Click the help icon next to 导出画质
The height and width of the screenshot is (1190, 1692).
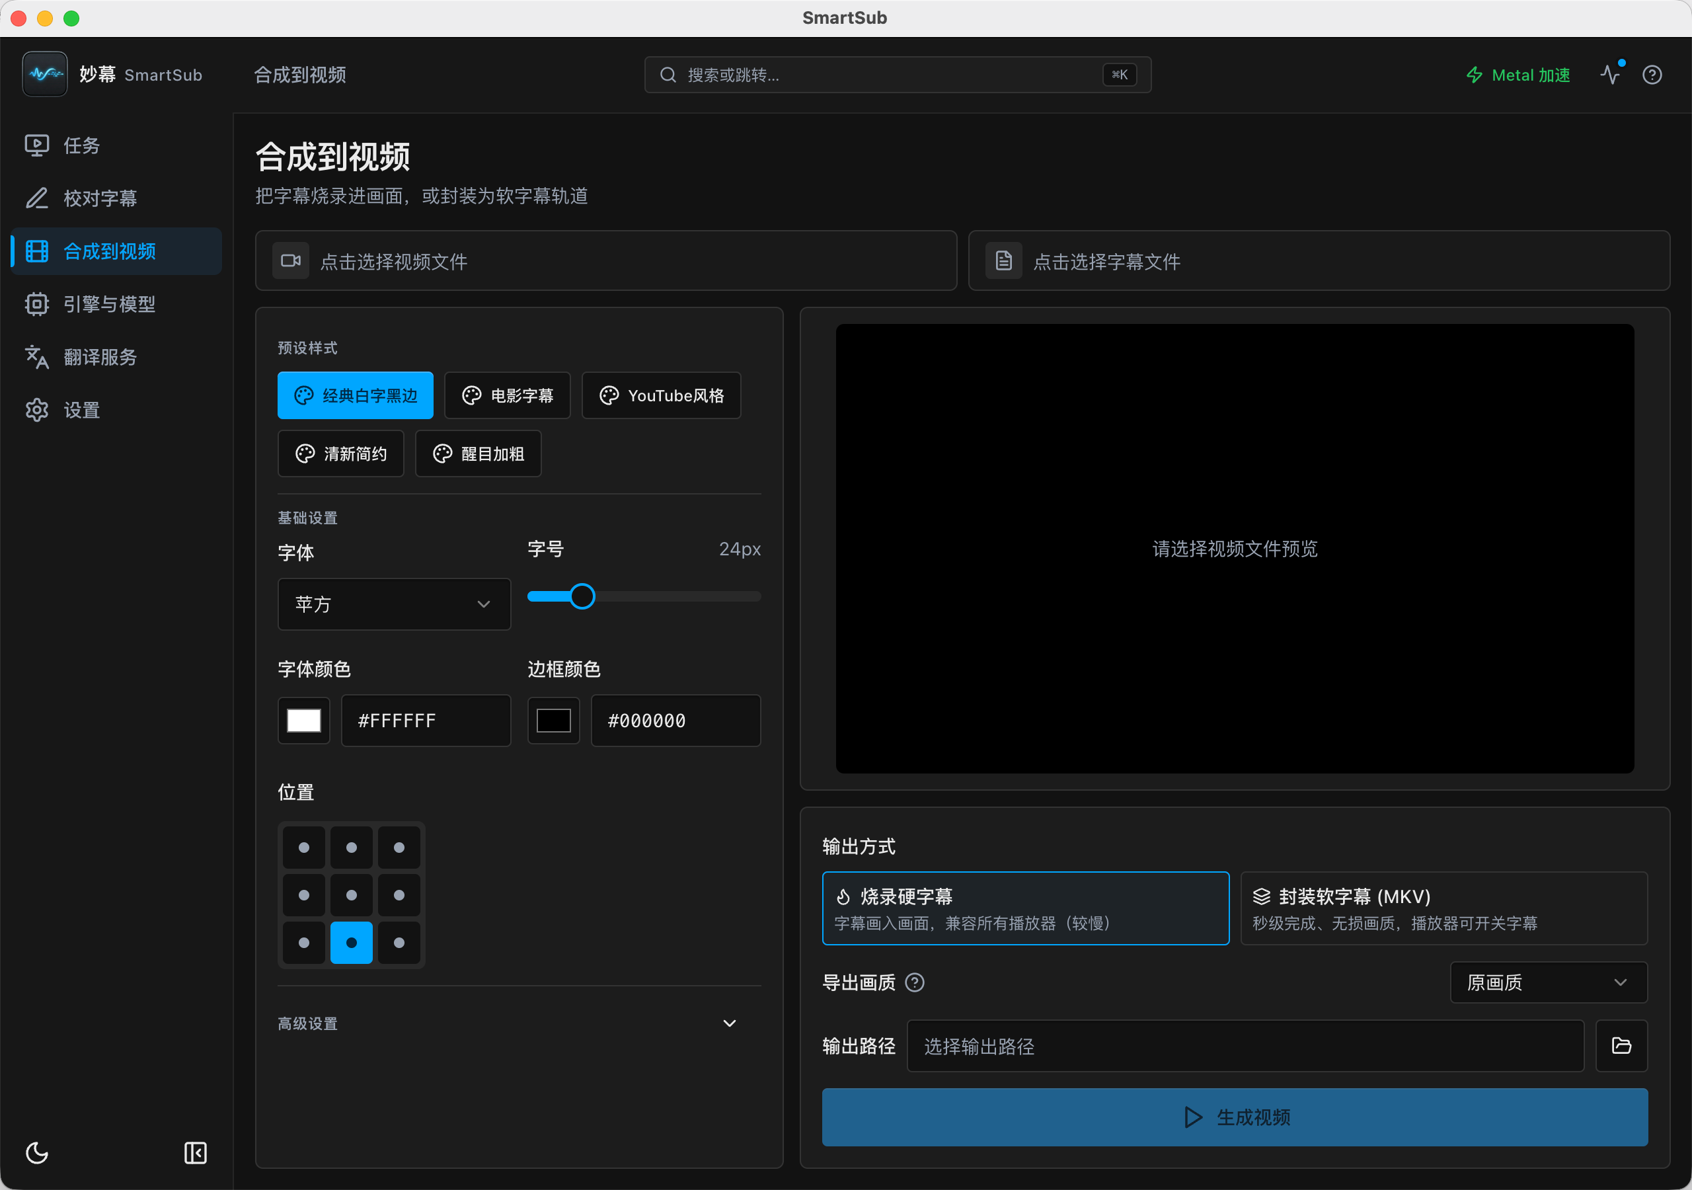click(915, 982)
